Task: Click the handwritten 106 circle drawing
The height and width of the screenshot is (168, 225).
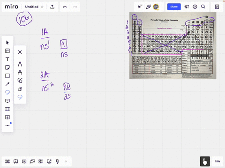Action: [x=24, y=19]
